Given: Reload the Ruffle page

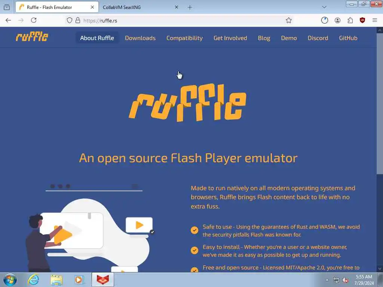Looking at the screenshot, I should (x=34, y=21).
